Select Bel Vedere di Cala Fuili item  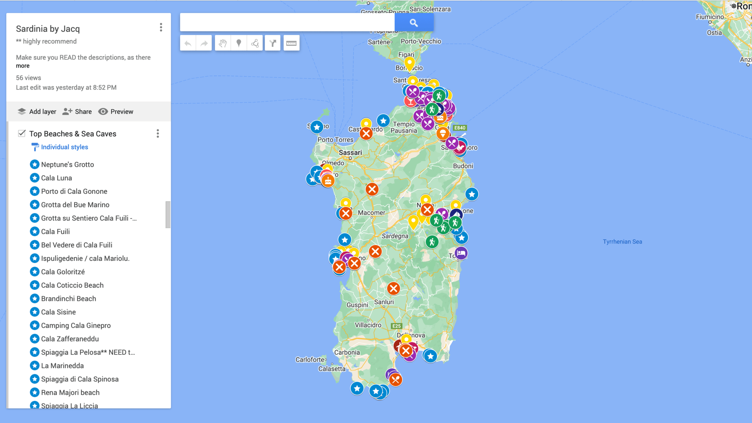point(76,245)
